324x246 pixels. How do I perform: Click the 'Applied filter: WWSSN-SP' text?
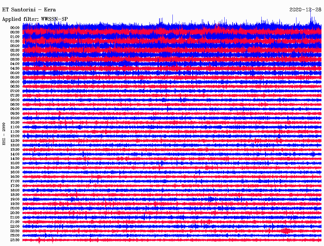pyautogui.click(x=35, y=19)
